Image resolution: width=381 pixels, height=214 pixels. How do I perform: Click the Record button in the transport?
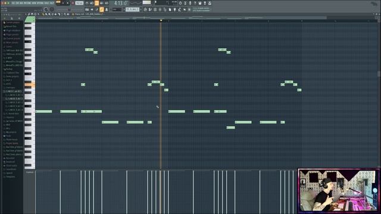73,3
